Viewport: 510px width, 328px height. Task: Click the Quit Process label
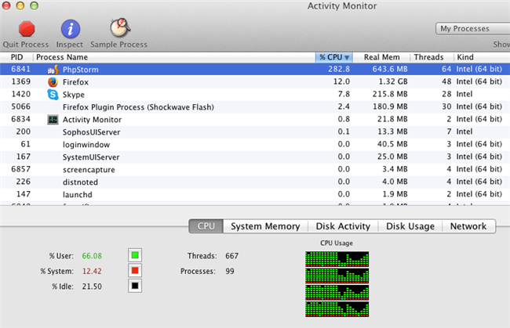click(x=26, y=45)
